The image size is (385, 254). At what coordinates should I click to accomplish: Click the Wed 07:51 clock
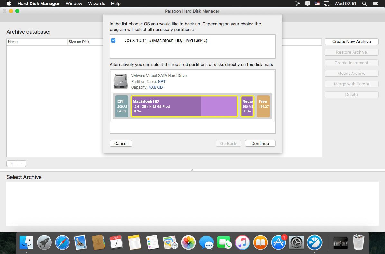345,4
